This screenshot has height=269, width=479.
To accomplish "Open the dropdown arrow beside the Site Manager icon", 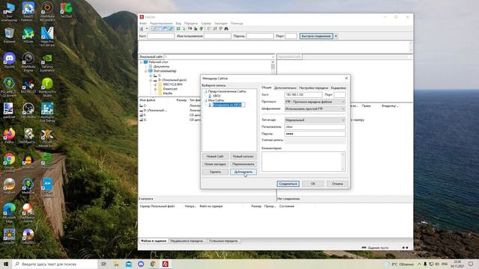I will pyautogui.click(x=147, y=28).
